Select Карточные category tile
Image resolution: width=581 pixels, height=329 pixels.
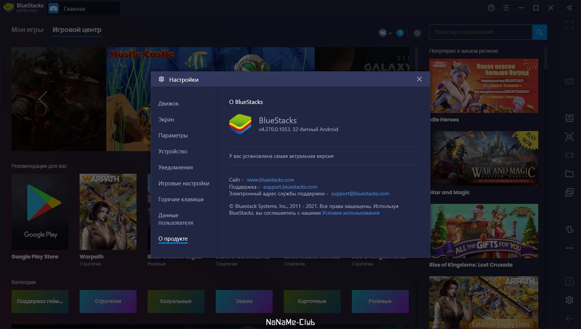point(312,301)
